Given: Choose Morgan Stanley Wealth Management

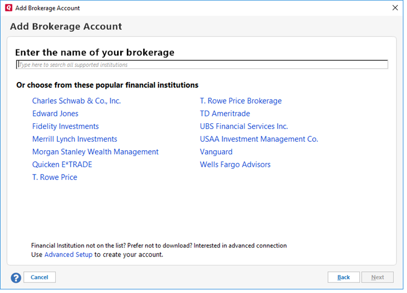Looking at the screenshot, I should [x=95, y=152].
